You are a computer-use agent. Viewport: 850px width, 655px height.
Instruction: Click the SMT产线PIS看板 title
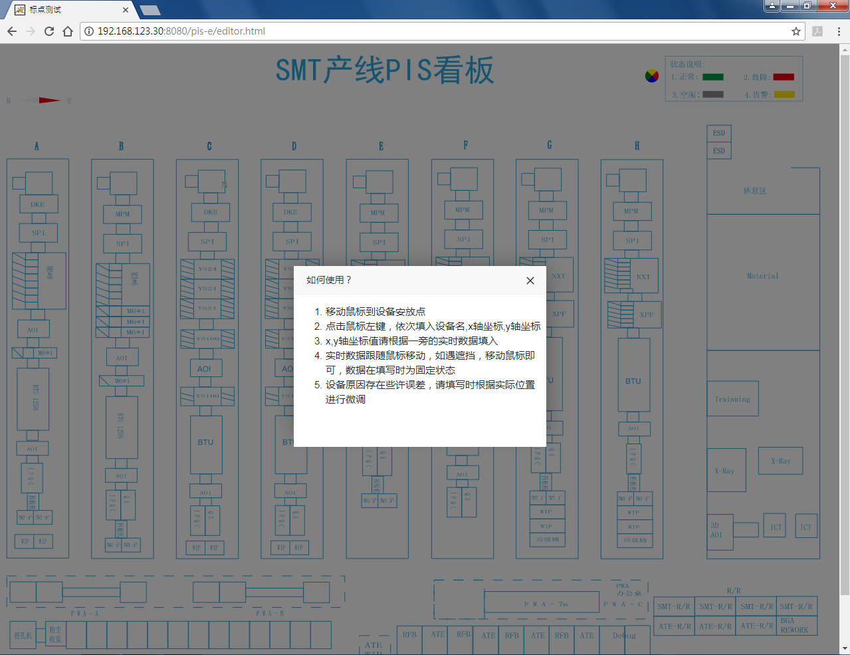[x=385, y=70]
